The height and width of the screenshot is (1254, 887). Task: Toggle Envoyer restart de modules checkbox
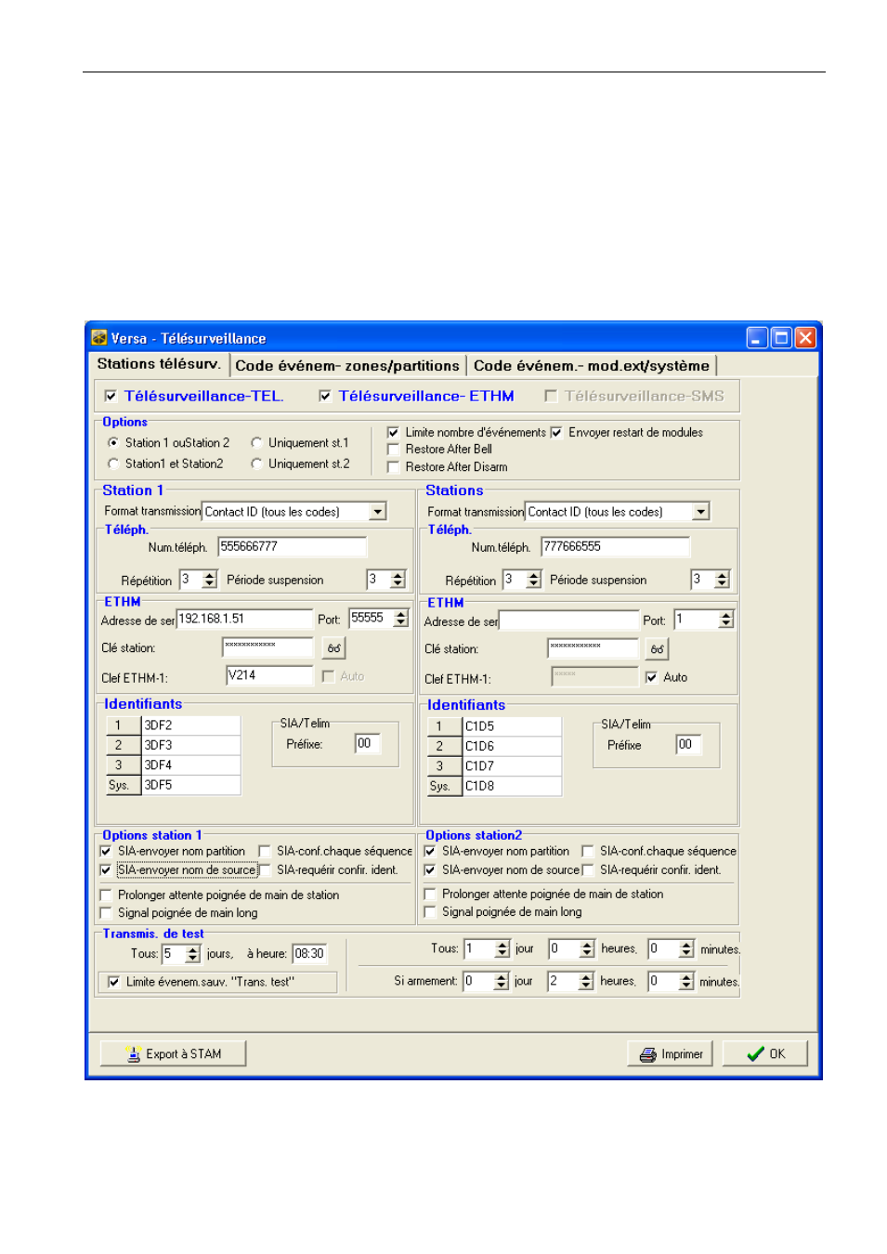click(x=556, y=433)
